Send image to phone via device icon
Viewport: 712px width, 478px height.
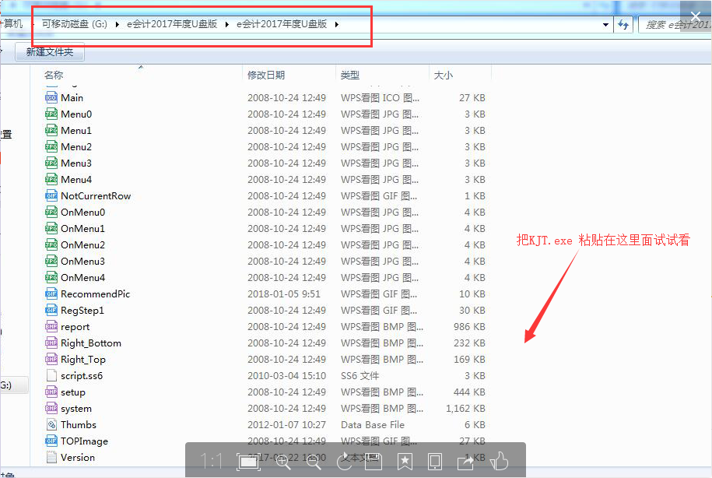[434, 462]
